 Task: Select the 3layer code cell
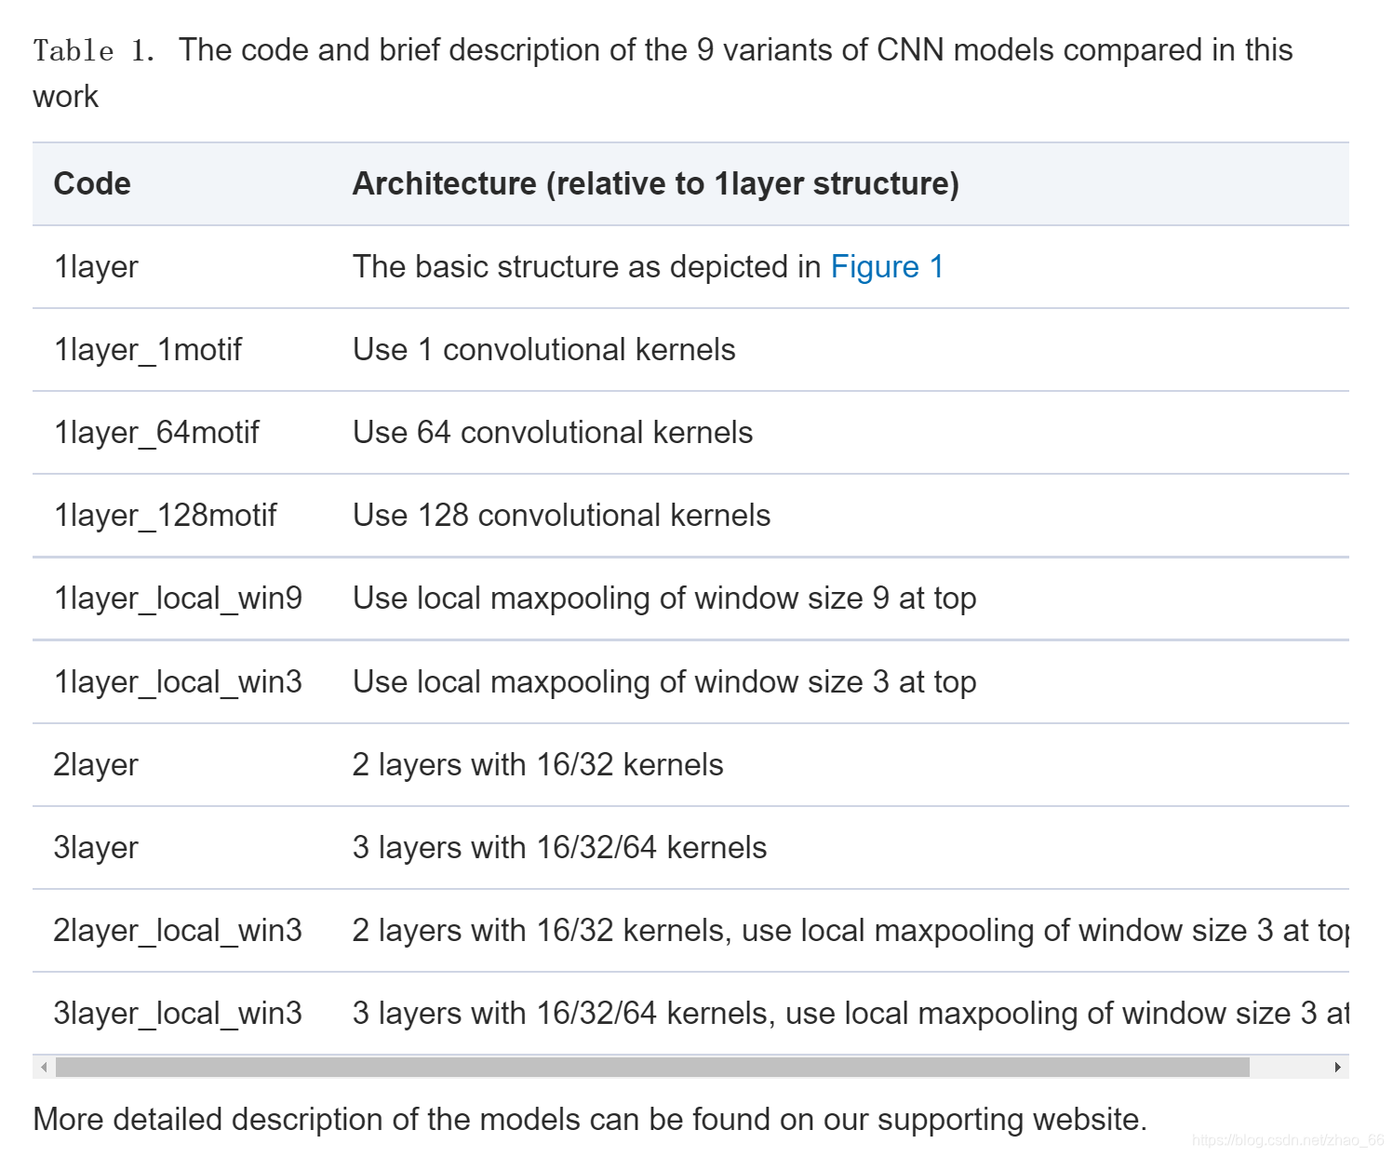point(96,848)
